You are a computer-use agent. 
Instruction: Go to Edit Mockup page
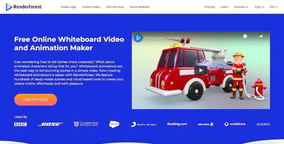point(115,7)
